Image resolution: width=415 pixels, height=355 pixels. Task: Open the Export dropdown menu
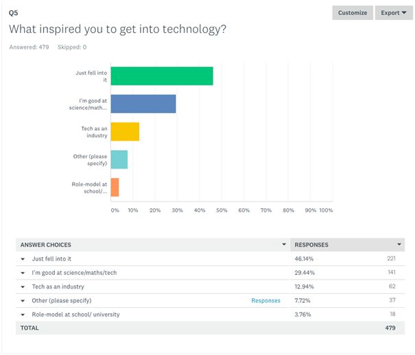pyautogui.click(x=394, y=13)
